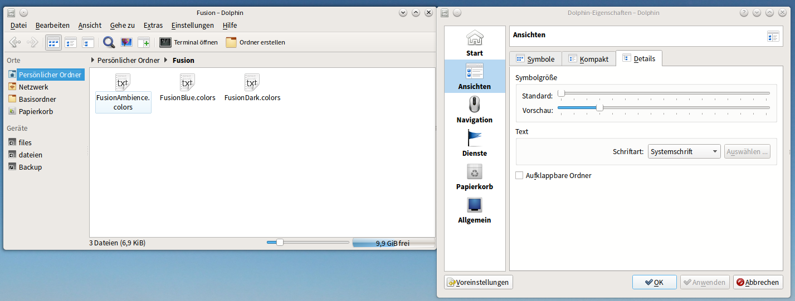Image resolution: width=795 pixels, height=301 pixels.
Task: Open the Datei menu
Action: pos(18,25)
